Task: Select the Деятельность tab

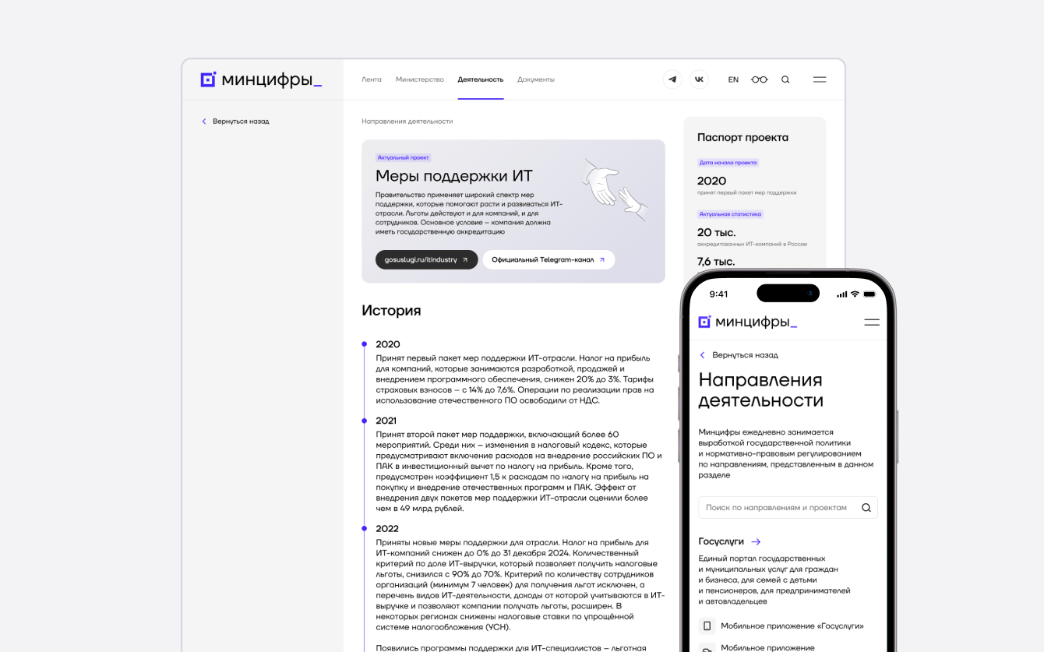Action: 481,79
